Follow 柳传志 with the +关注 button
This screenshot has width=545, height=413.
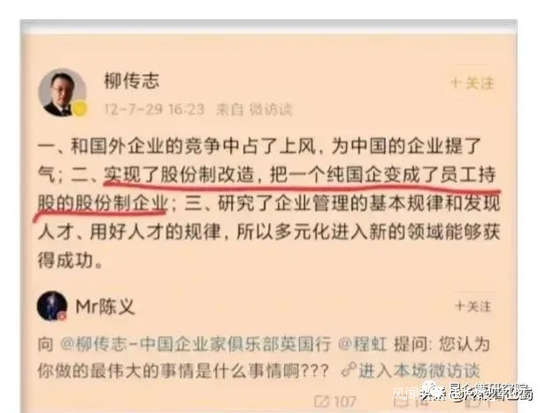[x=472, y=83]
